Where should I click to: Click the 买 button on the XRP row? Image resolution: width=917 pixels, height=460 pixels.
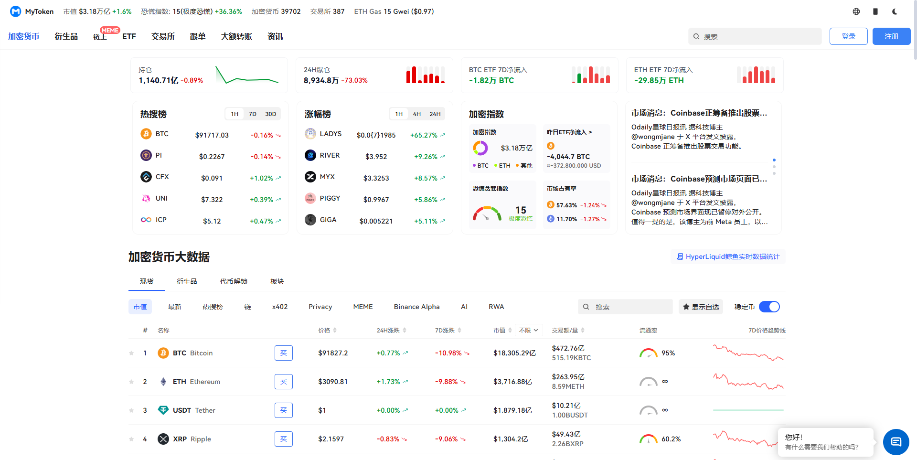283,439
